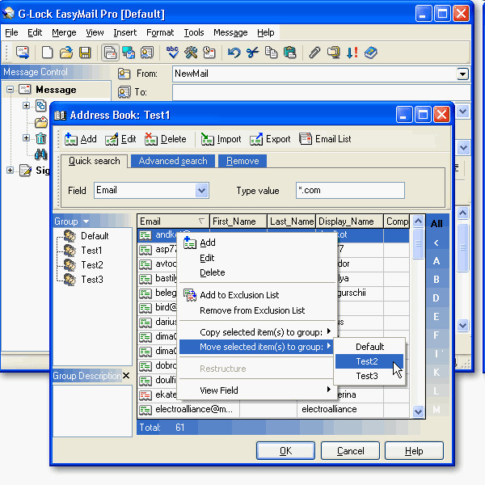The height and width of the screenshot is (485, 485).
Task: Switch to the Remove tab
Action: tap(242, 161)
